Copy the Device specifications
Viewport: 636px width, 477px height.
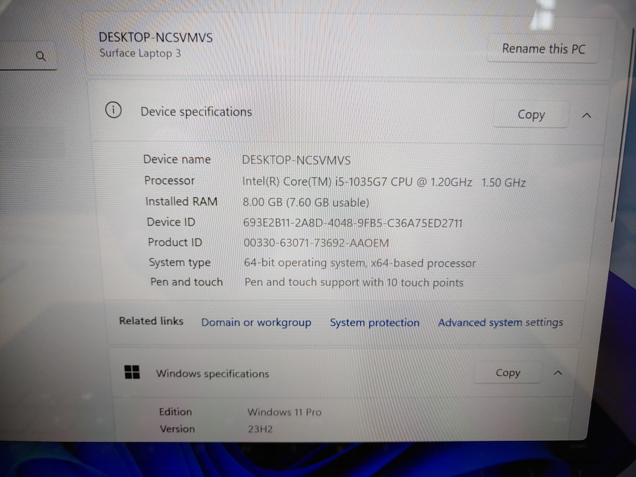point(531,115)
